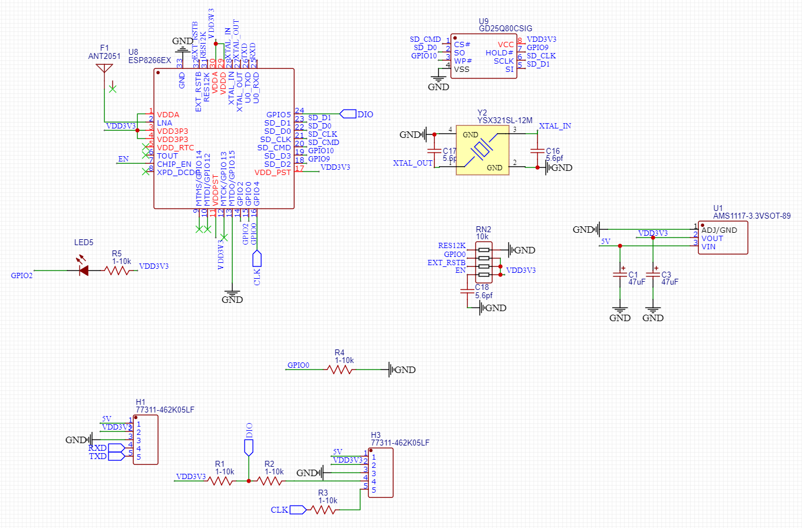802x528 pixels.
Task: Click the YSX321SL-12M value text
Action: 505,120
